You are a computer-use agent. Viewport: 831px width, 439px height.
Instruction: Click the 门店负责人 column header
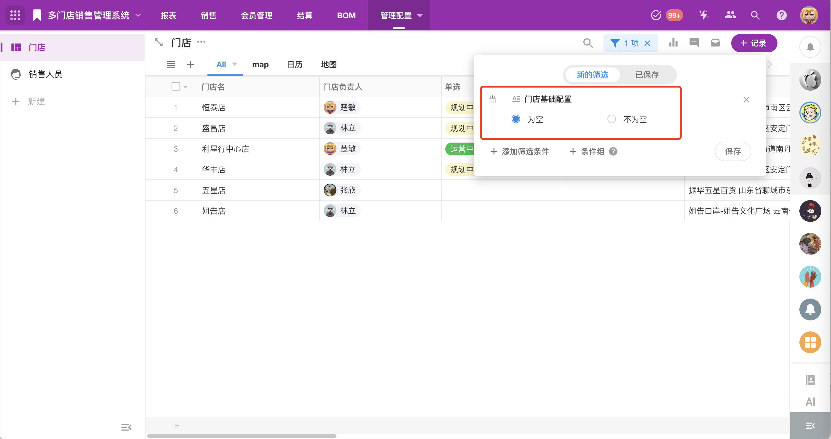tap(380, 87)
